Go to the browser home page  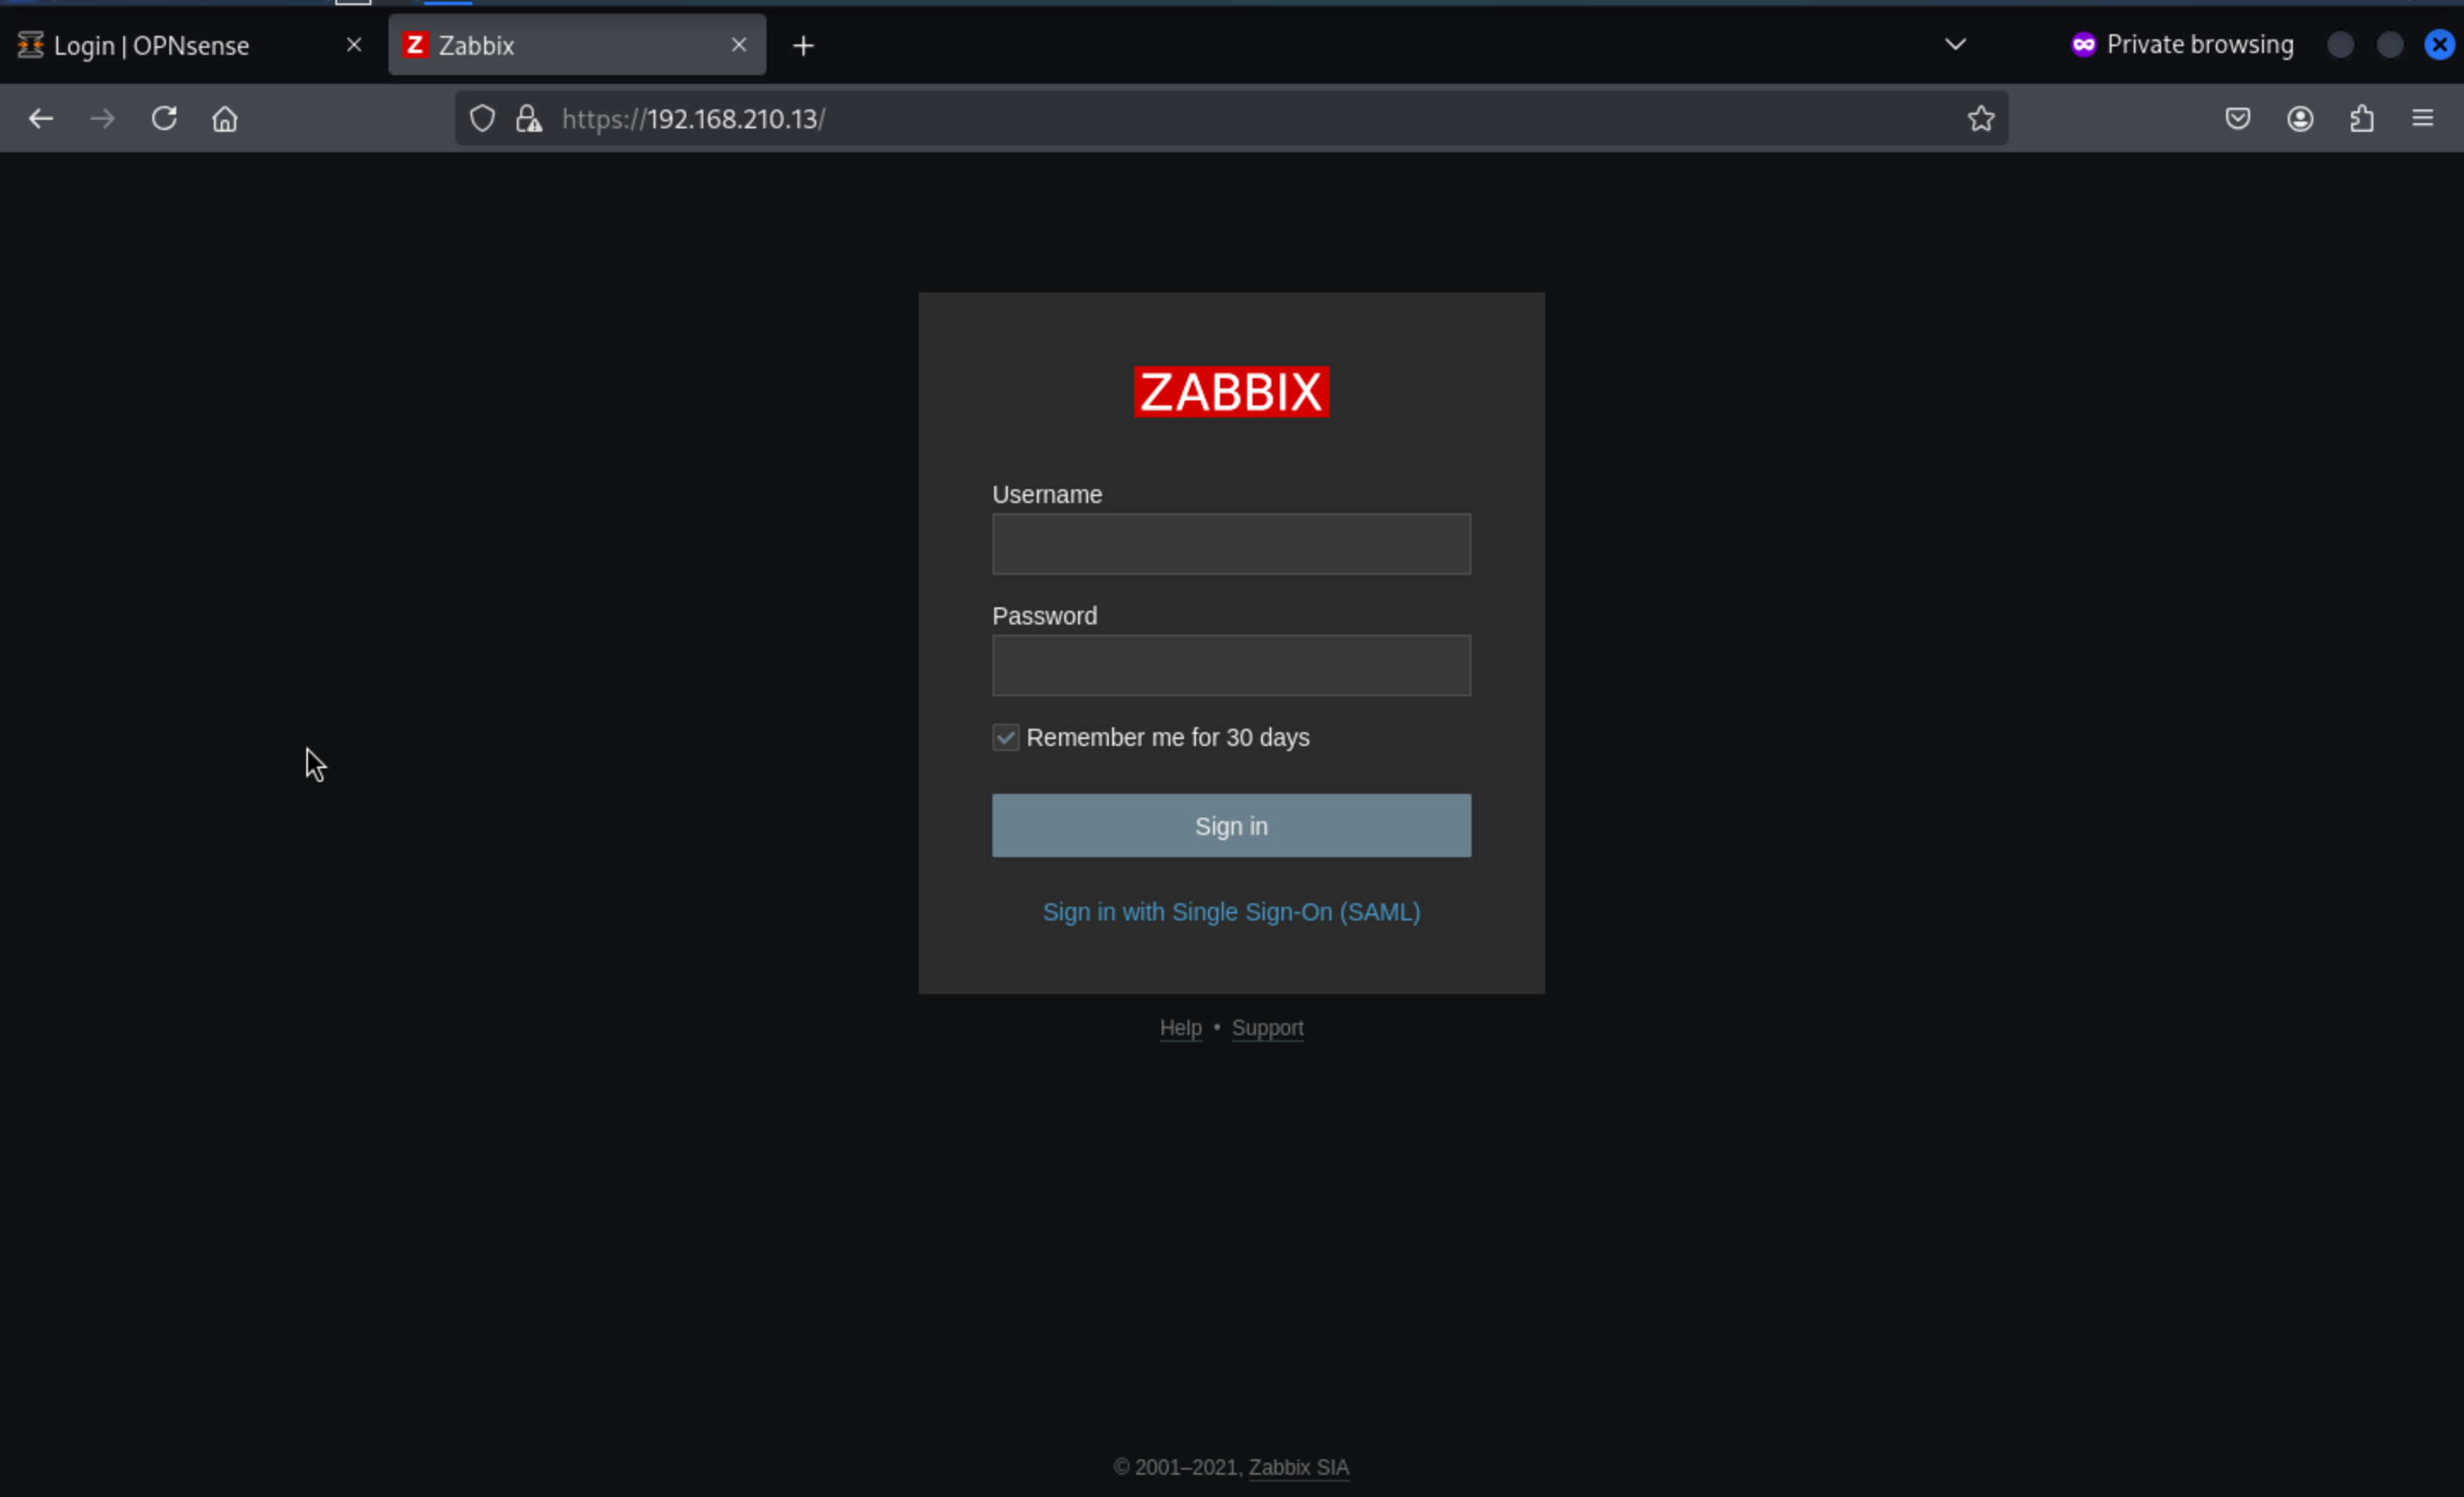[x=225, y=119]
